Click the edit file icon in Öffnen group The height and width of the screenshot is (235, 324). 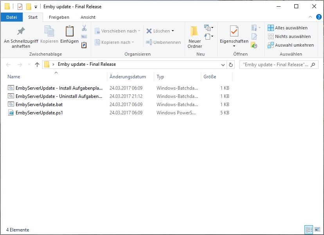[x=254, y=36]
